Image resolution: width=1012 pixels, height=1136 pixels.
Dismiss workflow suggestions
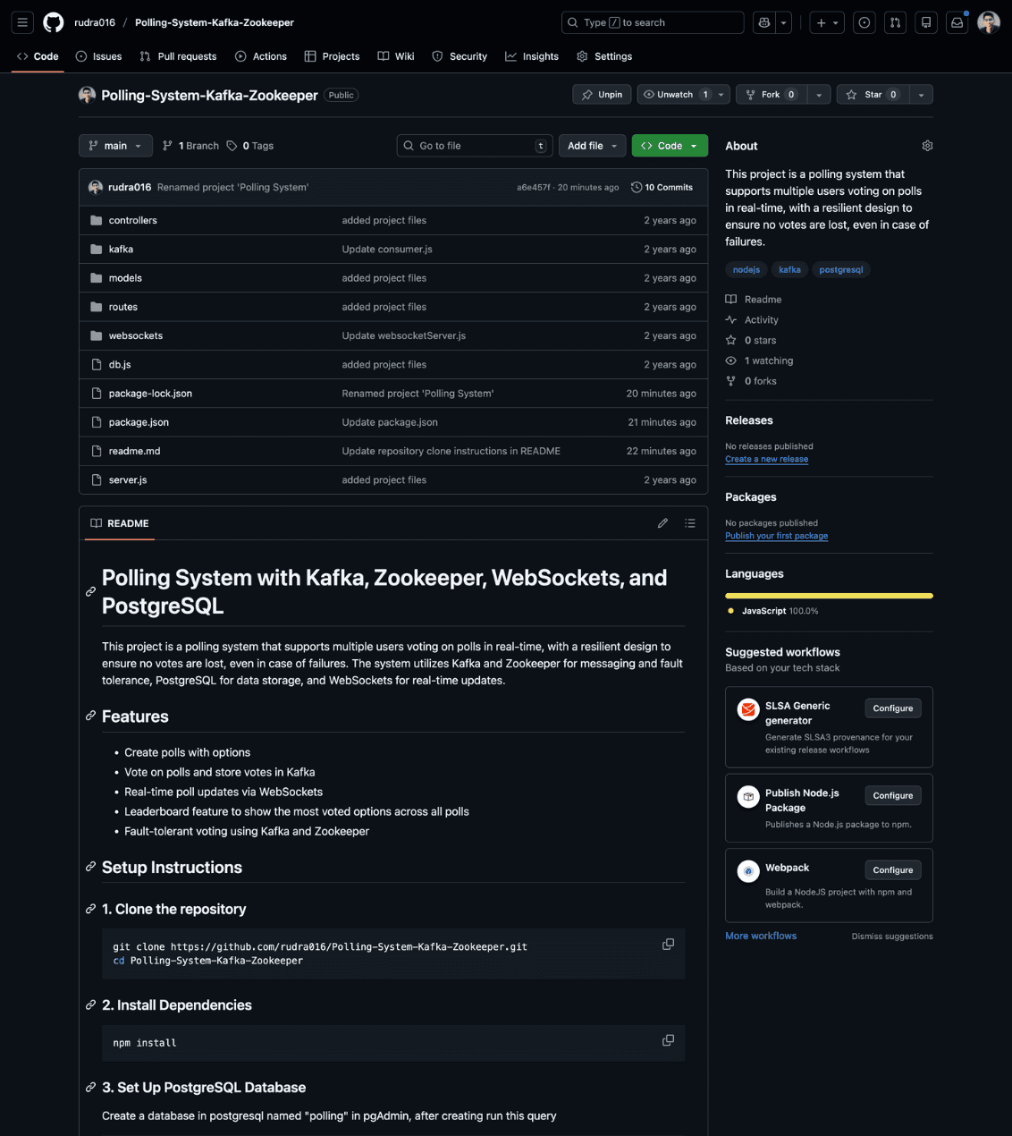[891, 937]
